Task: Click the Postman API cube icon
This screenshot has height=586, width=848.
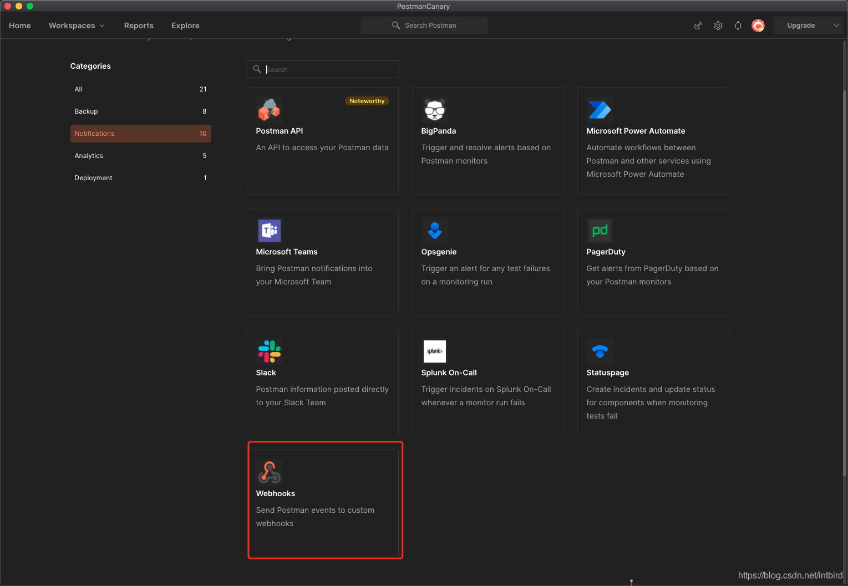Action: click(x=270, y=110)
